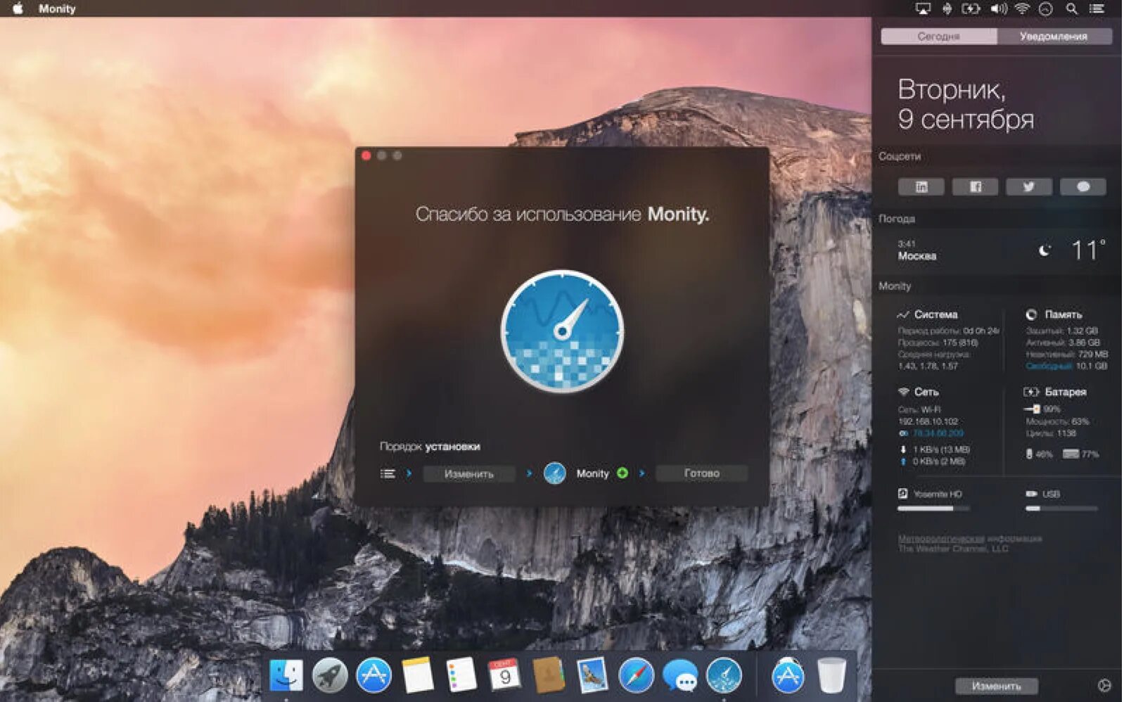The image size is (1124, 702).
Task: Open LinkedIn share button in Соцсети
Action: [x=921, y=186]
